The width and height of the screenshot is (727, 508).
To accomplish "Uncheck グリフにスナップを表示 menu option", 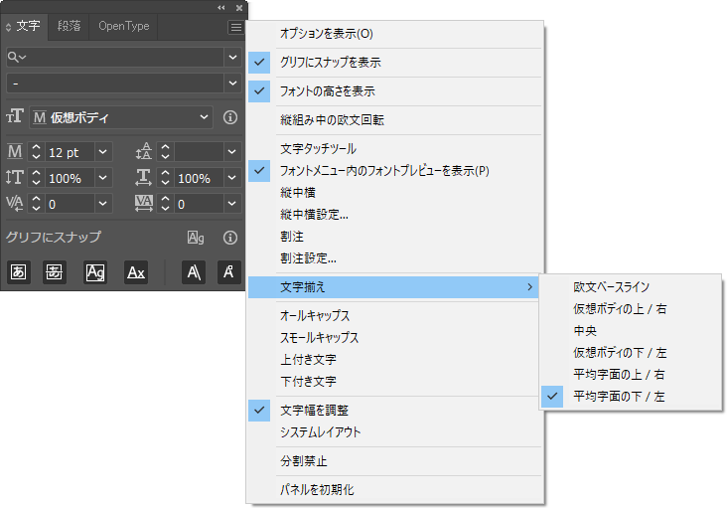I will click(x=332, y=62).
